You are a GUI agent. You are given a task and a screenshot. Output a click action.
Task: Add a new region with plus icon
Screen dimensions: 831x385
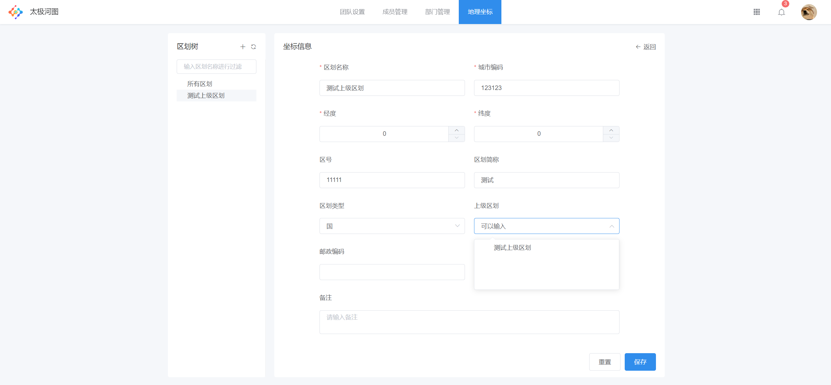coord(243,47)
